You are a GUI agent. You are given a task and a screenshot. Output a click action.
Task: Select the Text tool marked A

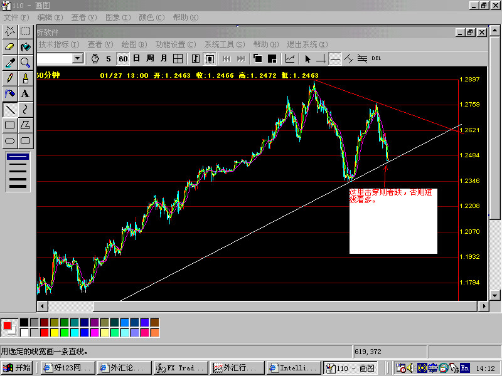point(26,93)
